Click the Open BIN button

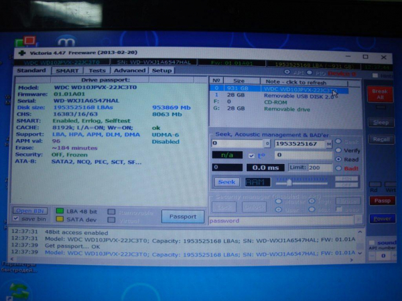(30, 211)
